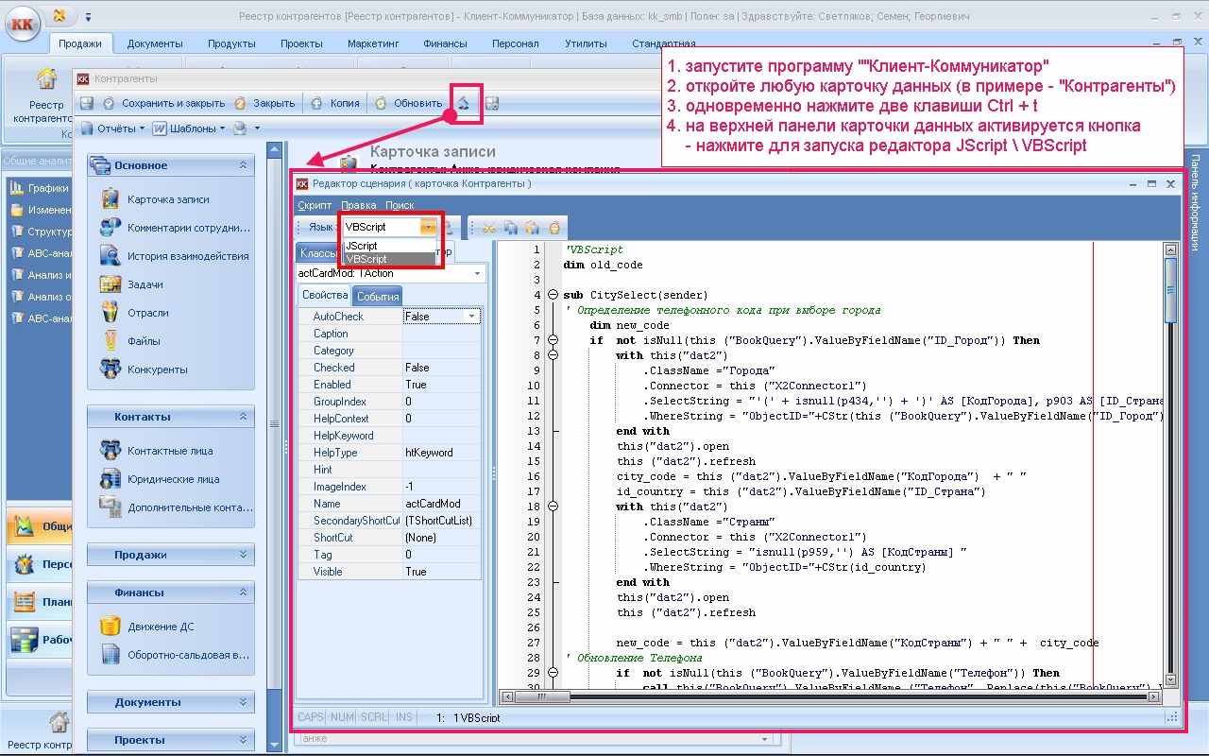Viewport: 1209px width, 756px height.
Task: Click the Реестр контрагентов house icon in ribbon
Action: [46, 79]
